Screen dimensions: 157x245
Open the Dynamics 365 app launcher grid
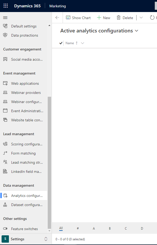pyautogui.click(x=6, y=6)
